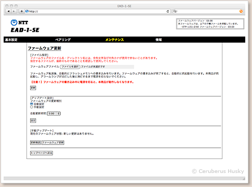
Task: Click the EAD-1-SE product title
Action: pos(25,30)
